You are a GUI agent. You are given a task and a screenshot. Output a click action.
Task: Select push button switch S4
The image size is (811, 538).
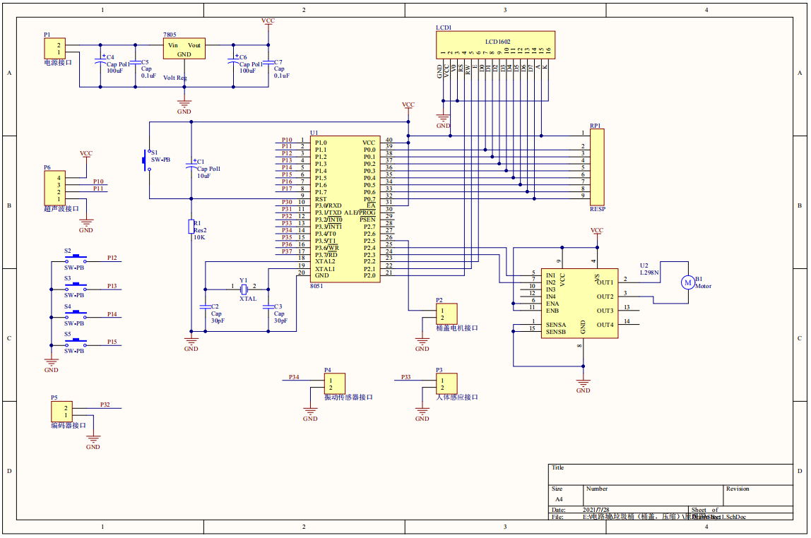(x=76, y=313)
